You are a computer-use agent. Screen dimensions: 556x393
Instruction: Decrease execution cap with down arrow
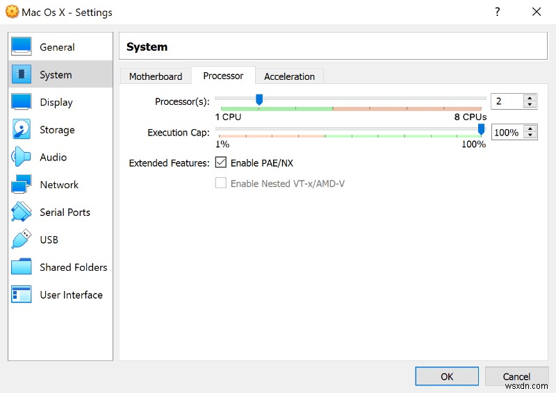pos(530,135)
